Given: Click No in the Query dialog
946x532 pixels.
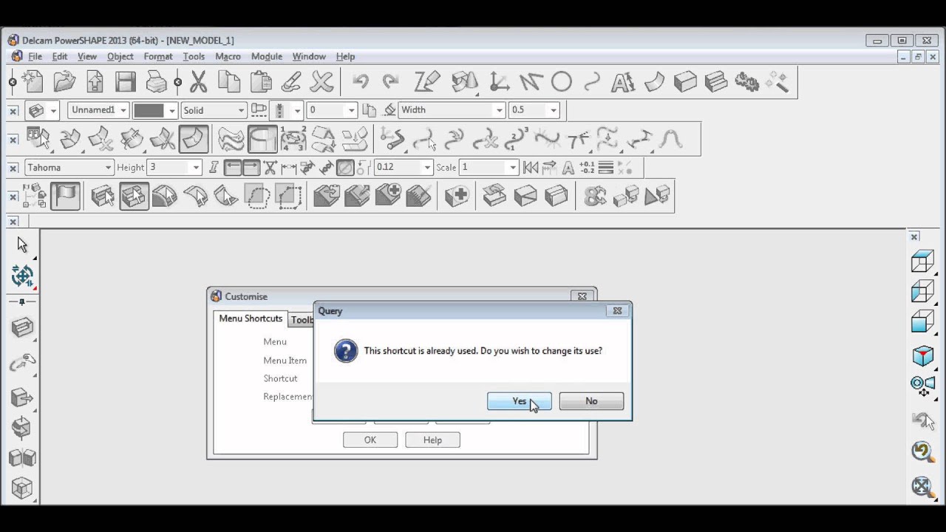Looking at the screenshot, I should tap(591, 401).
